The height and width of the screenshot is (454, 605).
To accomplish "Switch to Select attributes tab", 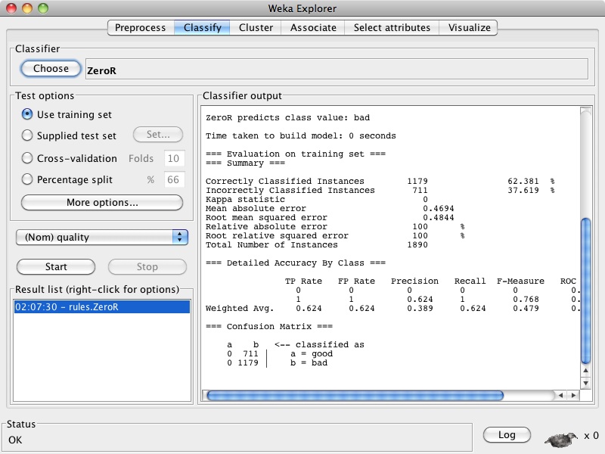I will tap(392, 28).
